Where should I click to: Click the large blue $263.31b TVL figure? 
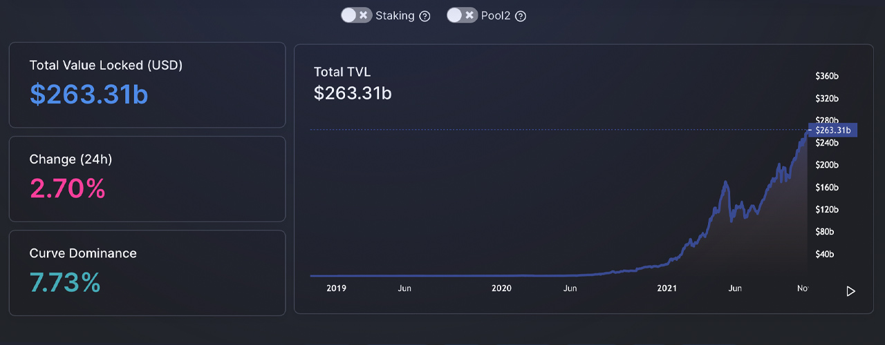pos(88,95)
